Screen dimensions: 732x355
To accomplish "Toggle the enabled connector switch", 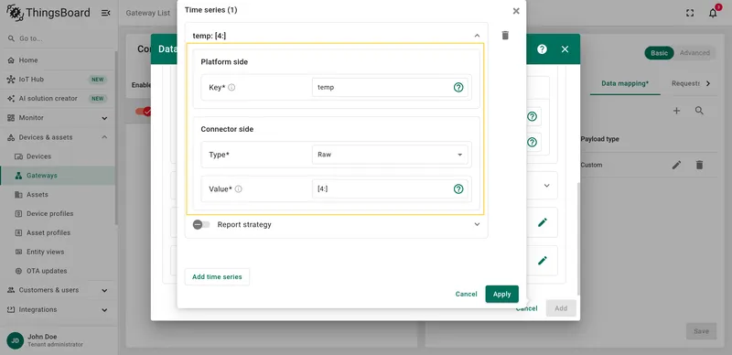I will coord(144,112).
